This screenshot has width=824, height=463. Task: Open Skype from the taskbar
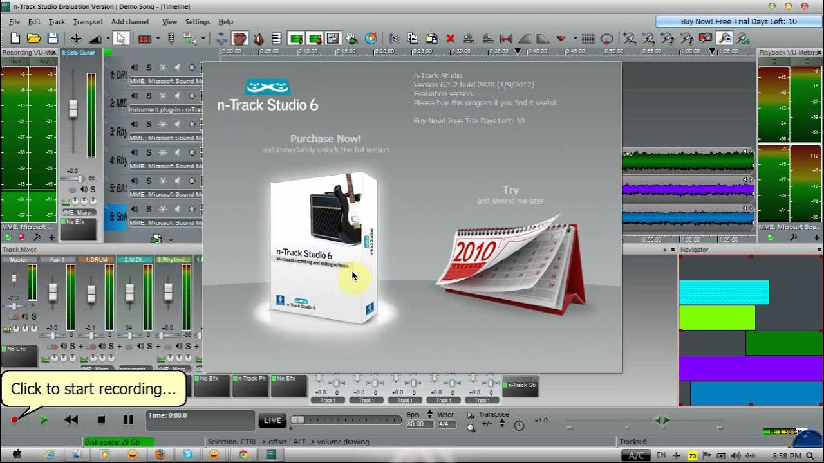187,455
